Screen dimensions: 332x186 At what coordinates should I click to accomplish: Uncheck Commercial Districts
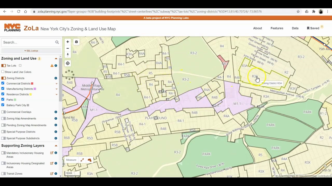pos(3,83)
